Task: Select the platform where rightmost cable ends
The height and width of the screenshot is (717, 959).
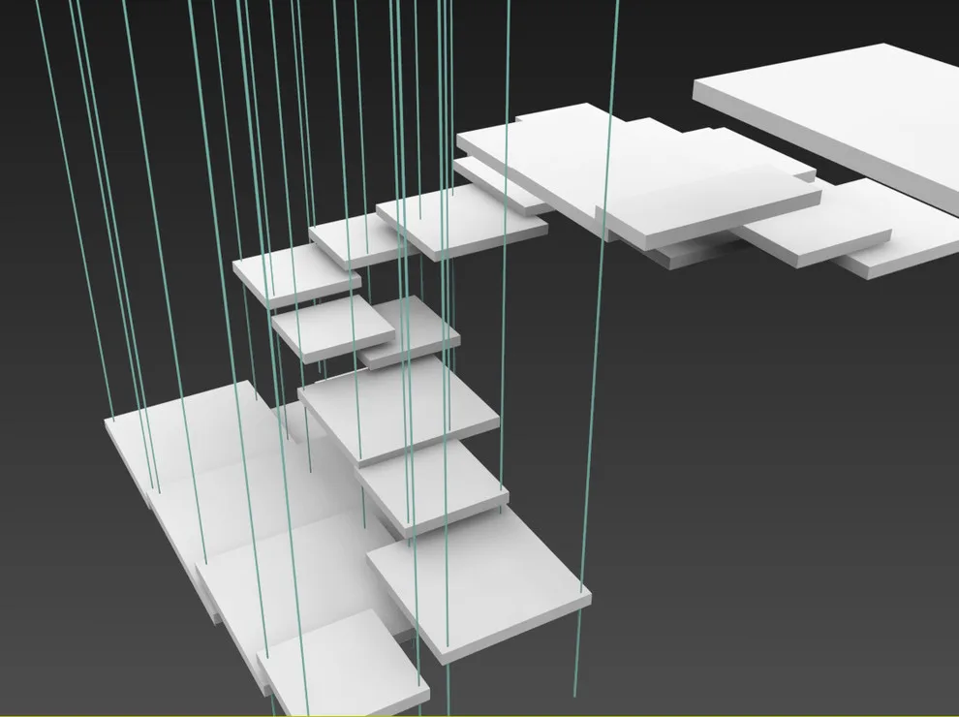Action: pos(480,584)
